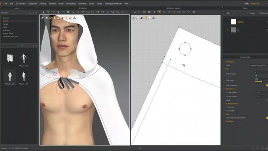Click the Fold Angle slider

click(261, 82)
